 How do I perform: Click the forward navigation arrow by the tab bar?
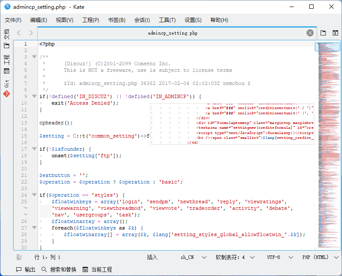[31, 33]
